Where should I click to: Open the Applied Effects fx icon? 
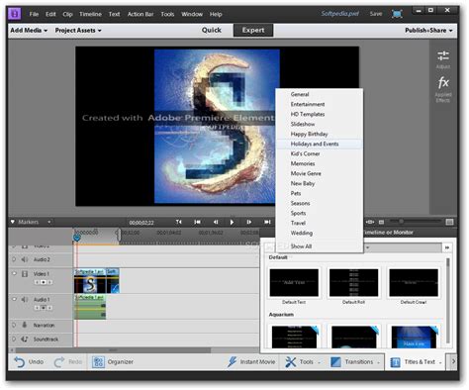(x=443, y=82)
